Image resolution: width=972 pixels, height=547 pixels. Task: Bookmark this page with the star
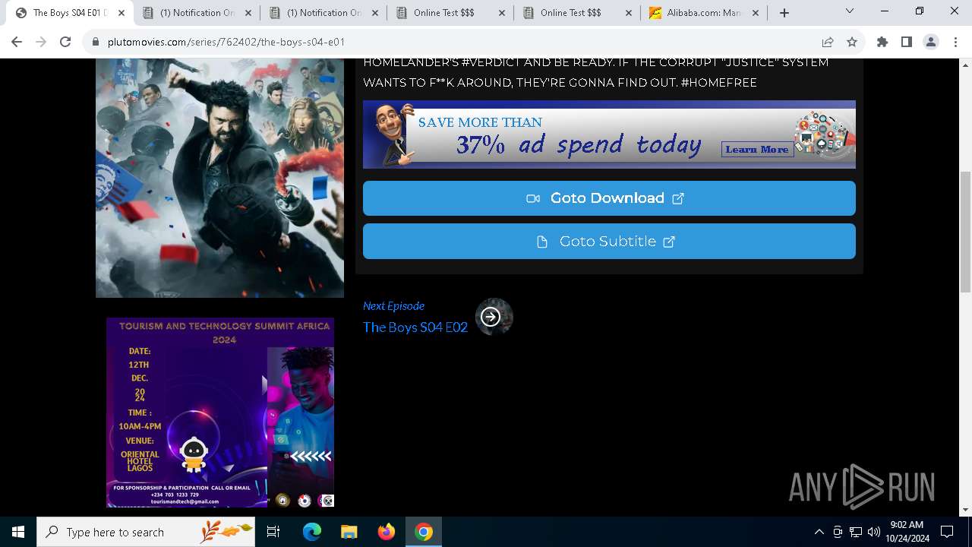(x=852, y=42)
